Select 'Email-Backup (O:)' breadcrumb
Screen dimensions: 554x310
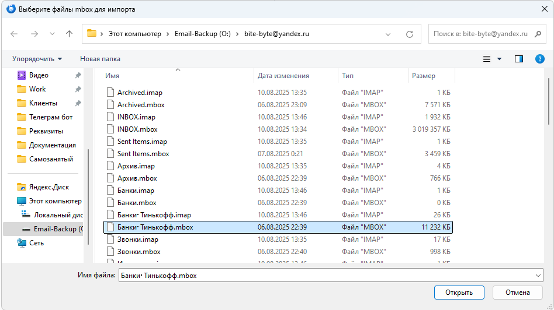pyautogui.click(x=202, y=34)
